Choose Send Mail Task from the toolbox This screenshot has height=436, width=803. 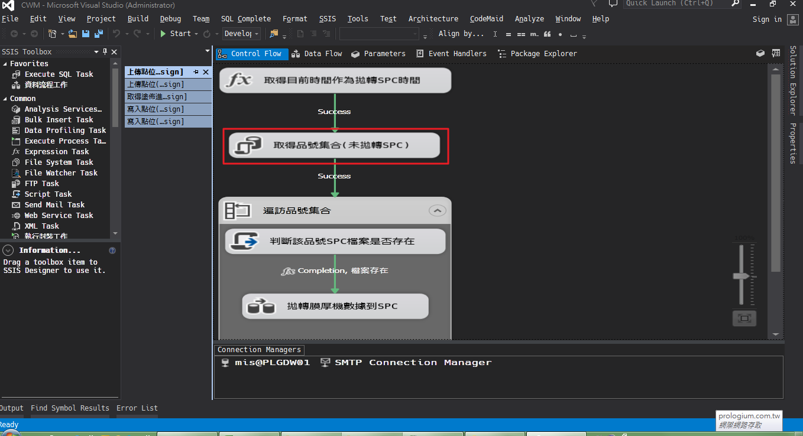pyautogui.click(x=54, y=205)
